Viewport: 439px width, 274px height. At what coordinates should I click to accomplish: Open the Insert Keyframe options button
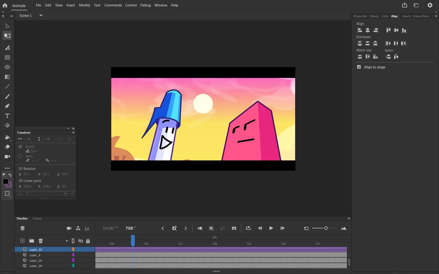pyautogui.click(x=175, y=228)
